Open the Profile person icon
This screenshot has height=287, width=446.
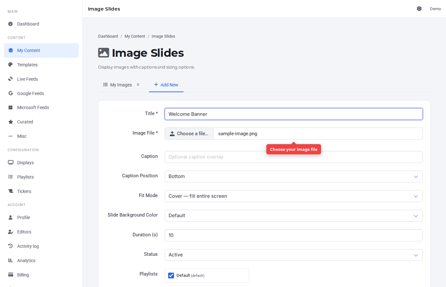pos(11,217)
